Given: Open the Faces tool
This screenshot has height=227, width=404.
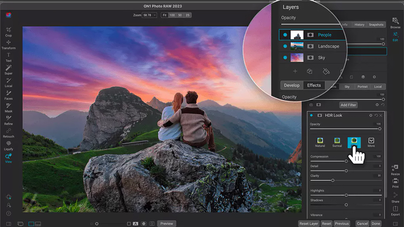Looking at the screenshot, I should point(8,95).
